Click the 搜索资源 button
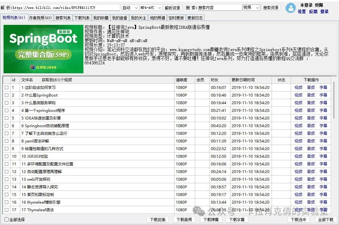Screen dimensions: 339x225 [x=271, y=8]
